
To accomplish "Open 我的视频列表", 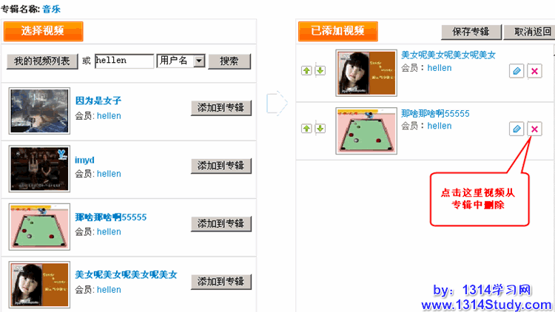I will [42, 61].
